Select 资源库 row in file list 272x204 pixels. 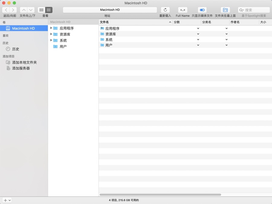point(186,34)
